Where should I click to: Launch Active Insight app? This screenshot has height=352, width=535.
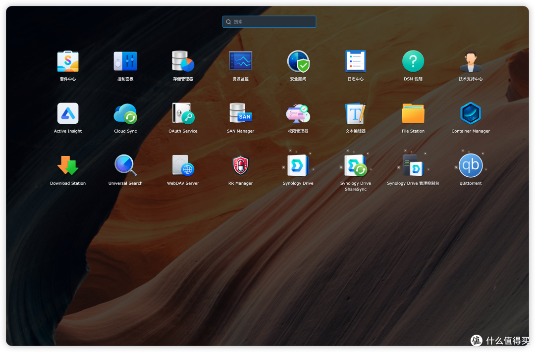(68, 113)
